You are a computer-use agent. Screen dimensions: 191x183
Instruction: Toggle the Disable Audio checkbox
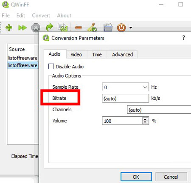coord(51,66)
